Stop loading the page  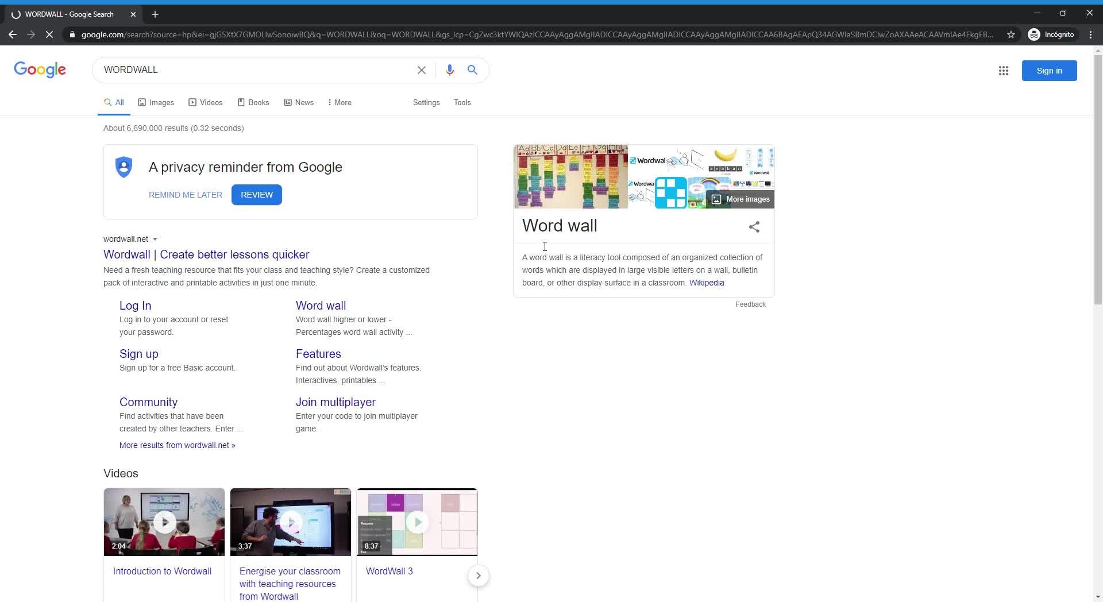tap(49, 34)
